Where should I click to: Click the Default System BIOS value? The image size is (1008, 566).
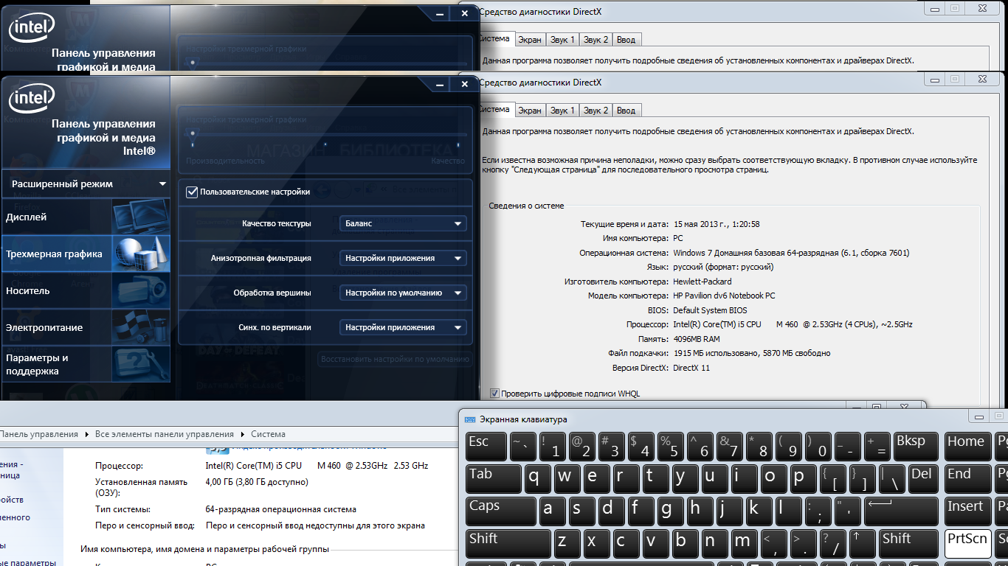(x=710, y=311)
